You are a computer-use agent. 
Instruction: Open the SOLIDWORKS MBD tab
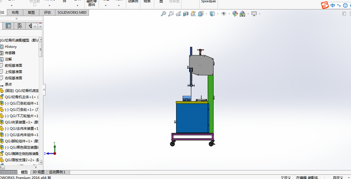coord(72,13)
